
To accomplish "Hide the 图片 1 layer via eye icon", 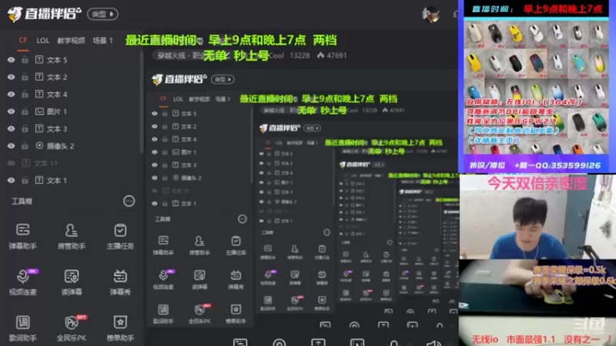I will pos(11,111).
